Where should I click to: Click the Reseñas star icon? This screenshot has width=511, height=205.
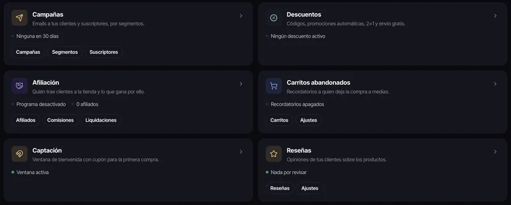[274, 153]
